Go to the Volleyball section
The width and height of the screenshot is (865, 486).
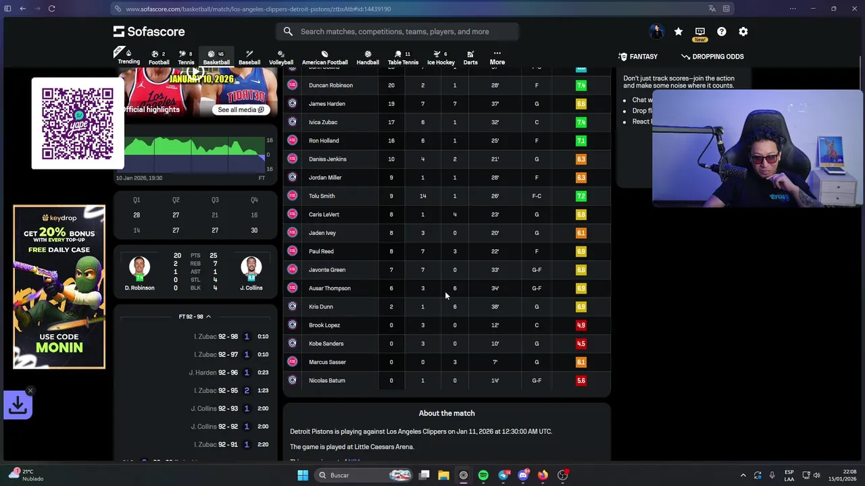point(281,57)
